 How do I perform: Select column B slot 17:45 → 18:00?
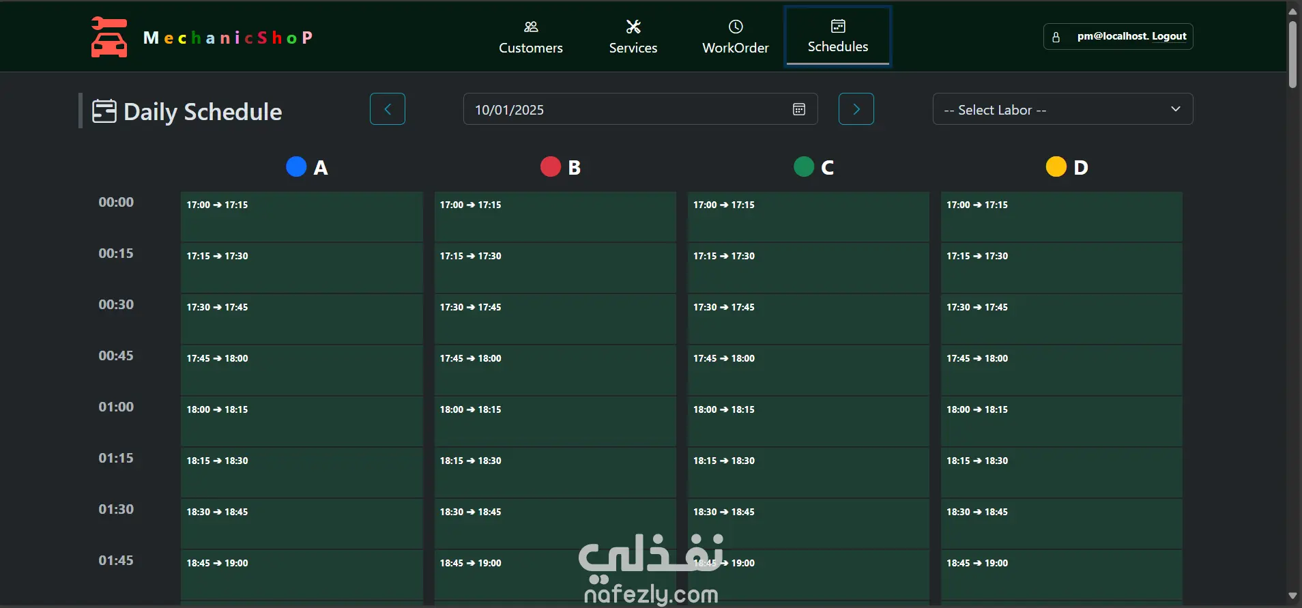pyautogui.click(x=555, y=370)
